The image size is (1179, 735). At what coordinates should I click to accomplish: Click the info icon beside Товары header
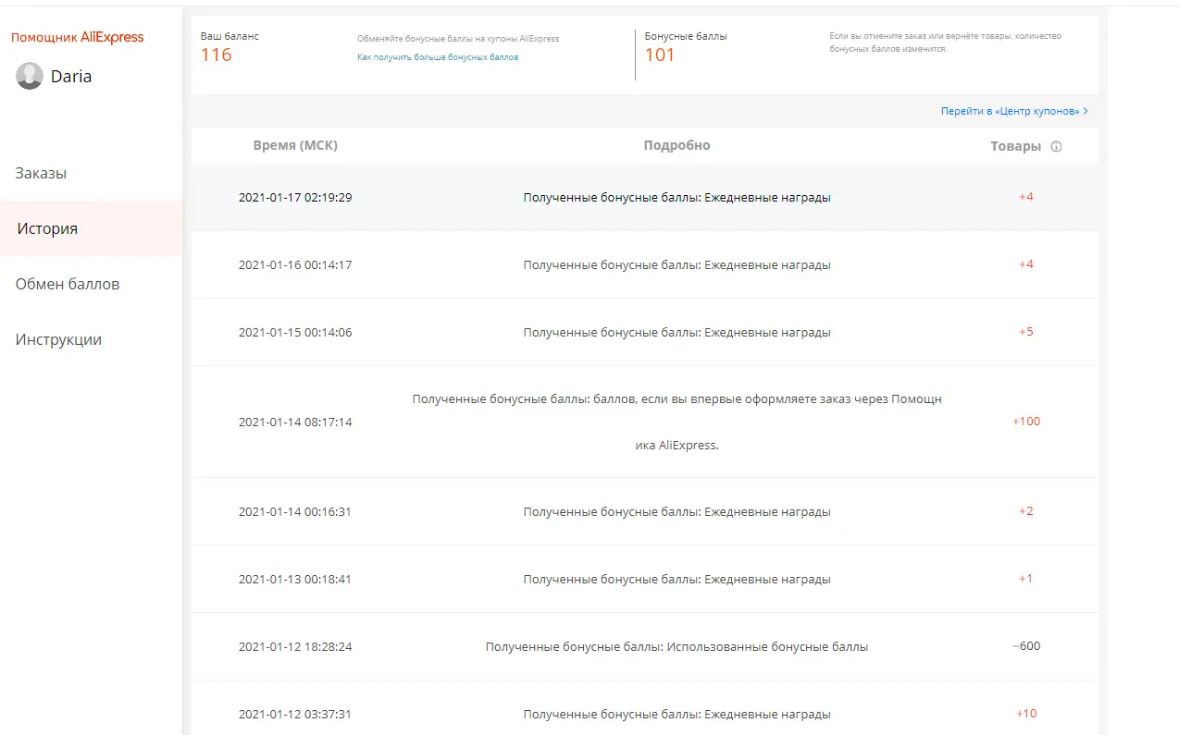[x=1057, y=146]
